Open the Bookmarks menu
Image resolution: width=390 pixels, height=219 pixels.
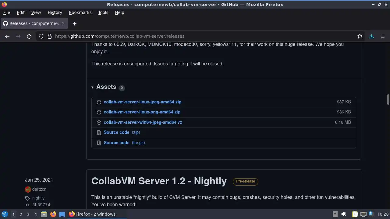[80, 12]
